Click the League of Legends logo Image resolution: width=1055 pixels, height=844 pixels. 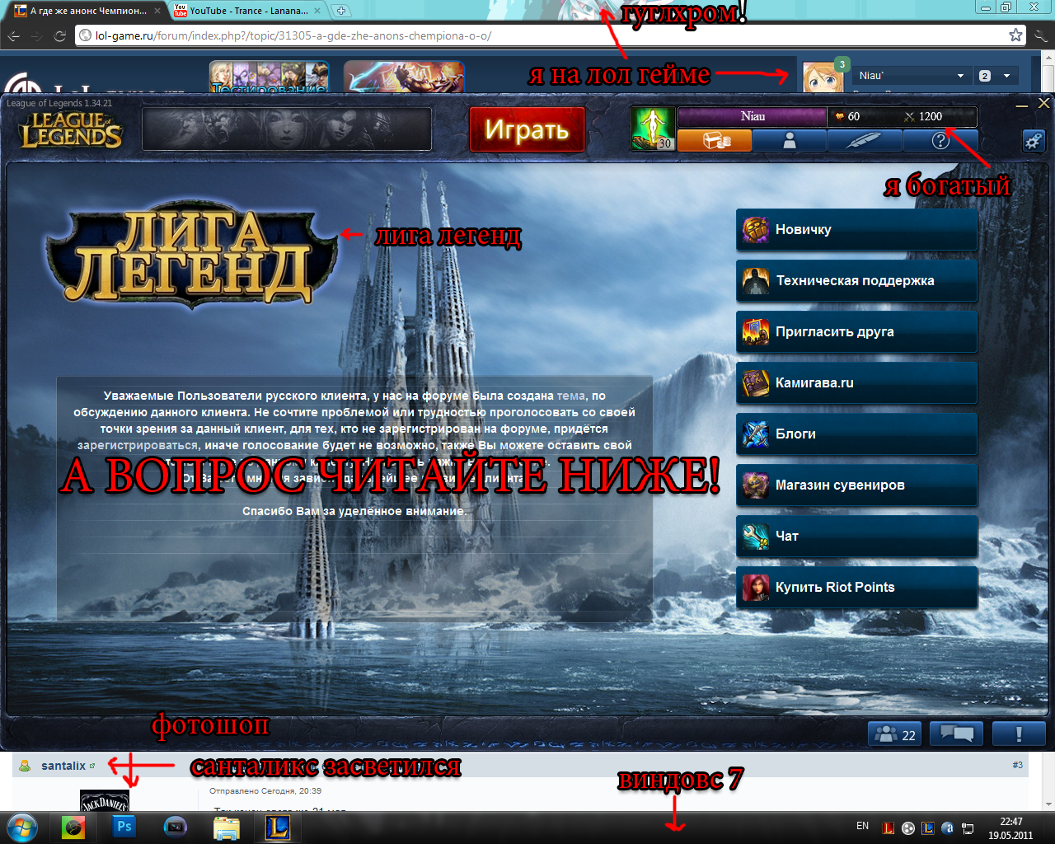71,130
